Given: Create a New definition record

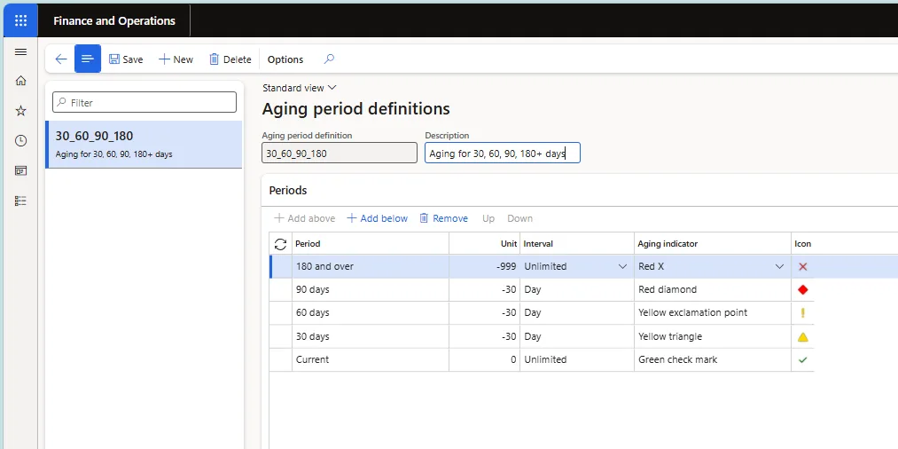Looking at the screenshot, I should pos(176,59).
